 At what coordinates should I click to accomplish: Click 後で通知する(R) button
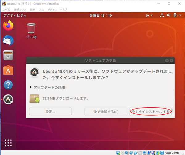coord(106,111)
